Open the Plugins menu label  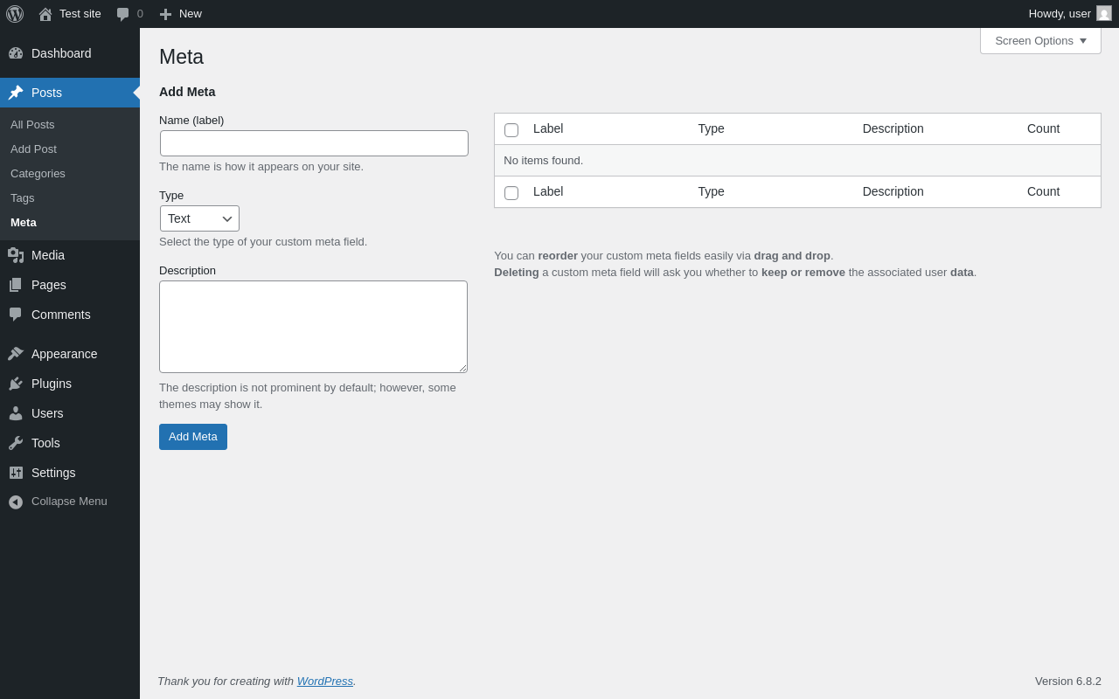[52, 384]
